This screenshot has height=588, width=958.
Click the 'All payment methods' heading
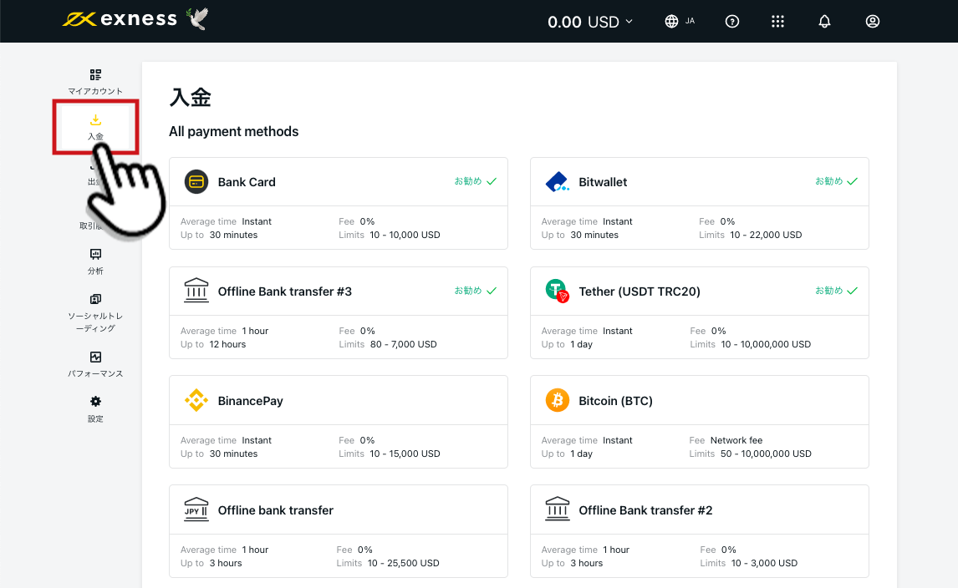tap(234, 132)
